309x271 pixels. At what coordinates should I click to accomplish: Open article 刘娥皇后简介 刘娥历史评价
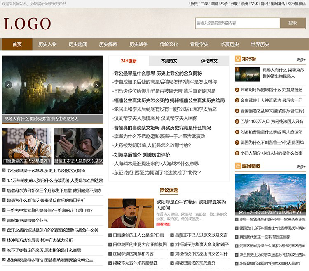coord(142,155)
